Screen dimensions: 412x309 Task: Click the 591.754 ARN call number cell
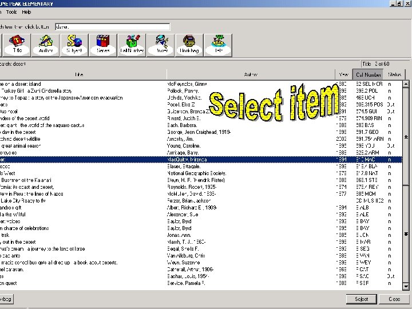pos(370,138)
